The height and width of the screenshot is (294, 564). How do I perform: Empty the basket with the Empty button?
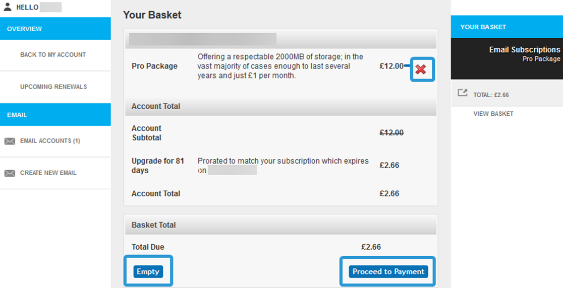pos(148,272)
